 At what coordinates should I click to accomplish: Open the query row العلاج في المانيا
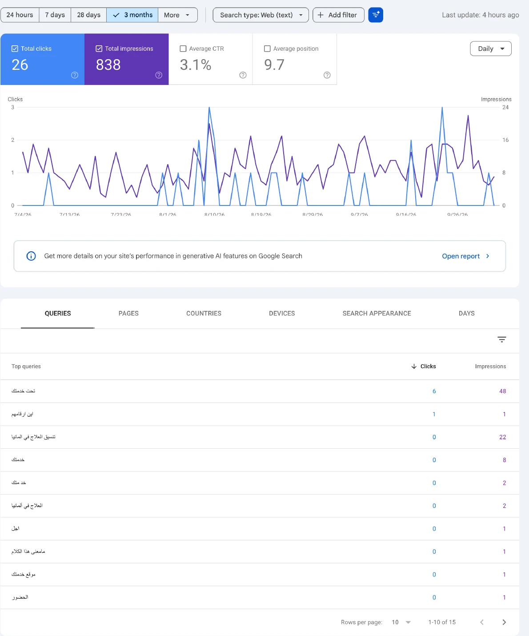[260, 506]
